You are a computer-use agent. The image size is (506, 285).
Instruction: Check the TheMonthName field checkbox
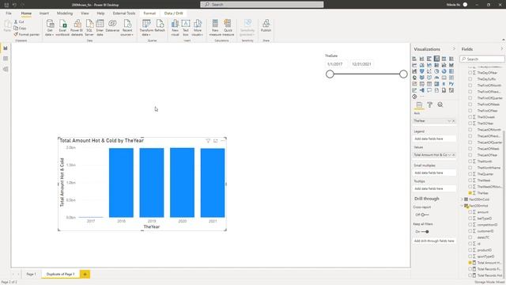[470, 168]
